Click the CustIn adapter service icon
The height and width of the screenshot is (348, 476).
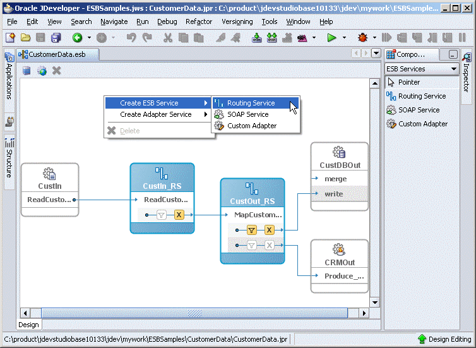point(49,174)
